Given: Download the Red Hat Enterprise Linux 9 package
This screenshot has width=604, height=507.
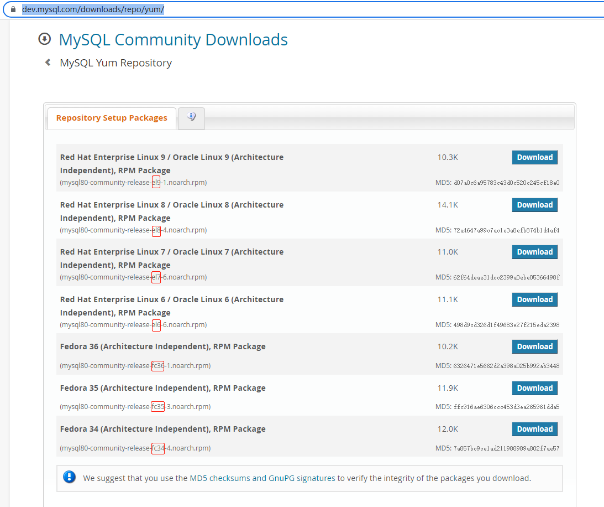Looking at the screenshot, I should pos(535,157).
